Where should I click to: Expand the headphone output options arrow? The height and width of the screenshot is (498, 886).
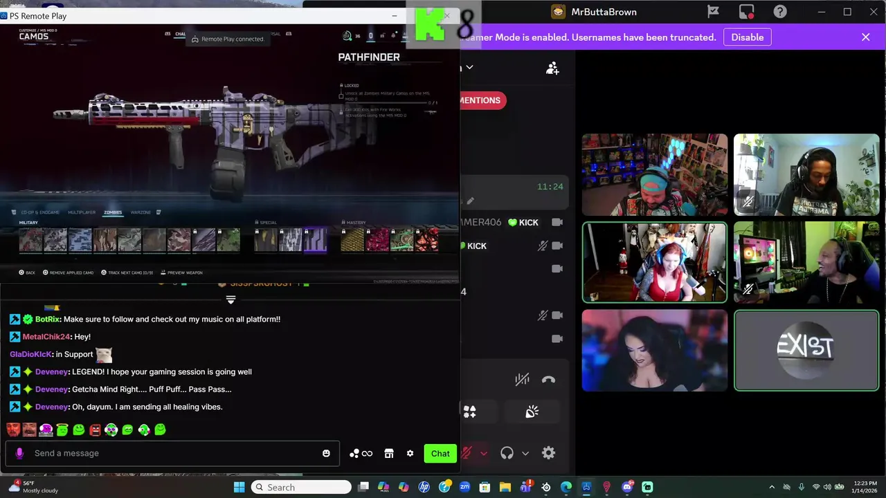point(525,454)
